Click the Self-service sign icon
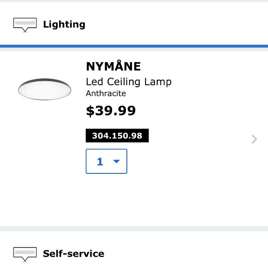This screenshot has width=268, height=268. click(25, 254)
